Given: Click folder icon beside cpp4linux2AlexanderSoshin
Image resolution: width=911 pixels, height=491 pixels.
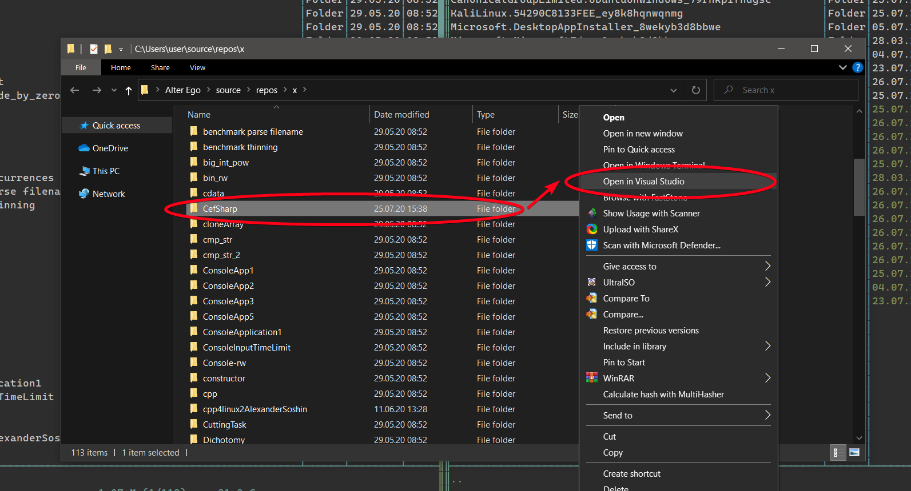Looking at the screenshot, I should (194, 409).
